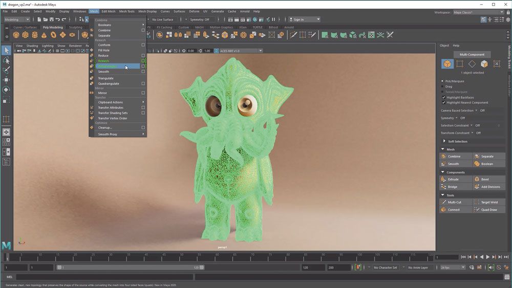Activate the Move tool in toolbox

point(6,80)
